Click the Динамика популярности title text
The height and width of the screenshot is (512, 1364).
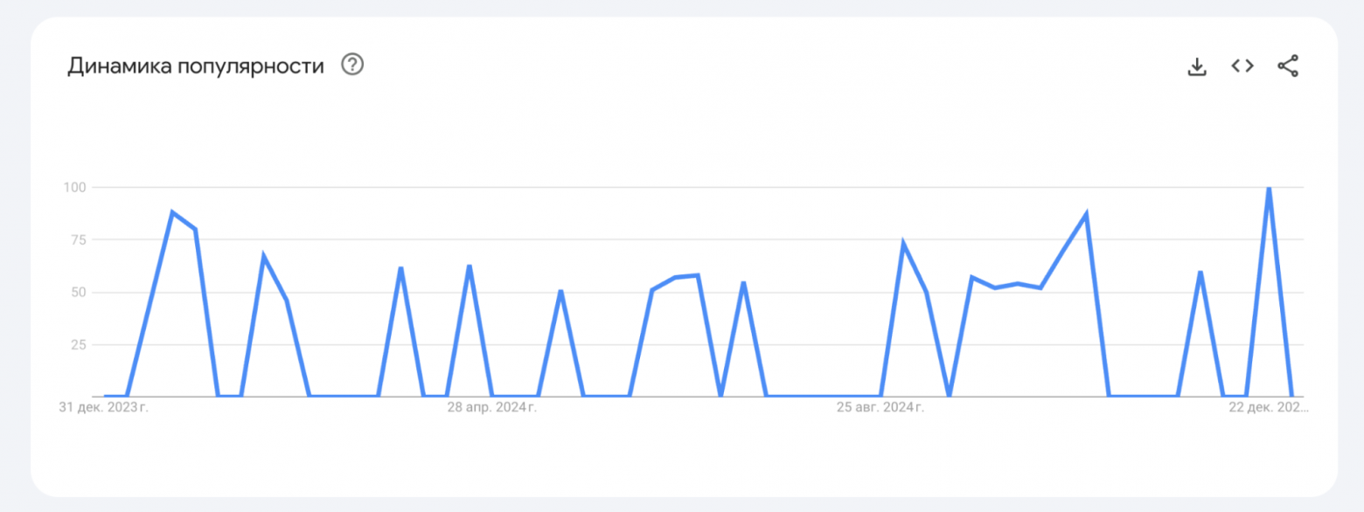point(197,65)
